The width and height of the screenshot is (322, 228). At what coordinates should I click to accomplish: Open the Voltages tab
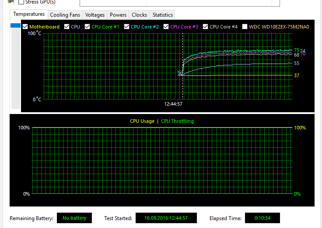tap(95, 15)
